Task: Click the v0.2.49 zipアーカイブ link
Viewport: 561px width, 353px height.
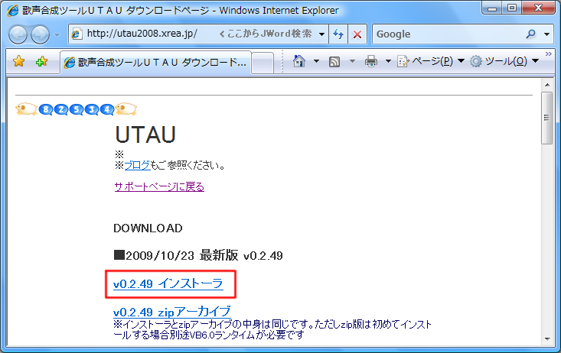Action: (x=171, y=312)
